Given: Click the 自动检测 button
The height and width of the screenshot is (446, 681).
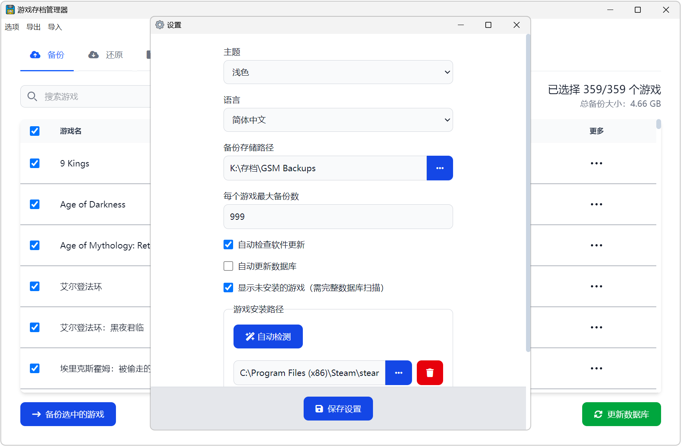Looking at the screenshot, I should click(x=268, y=336).
